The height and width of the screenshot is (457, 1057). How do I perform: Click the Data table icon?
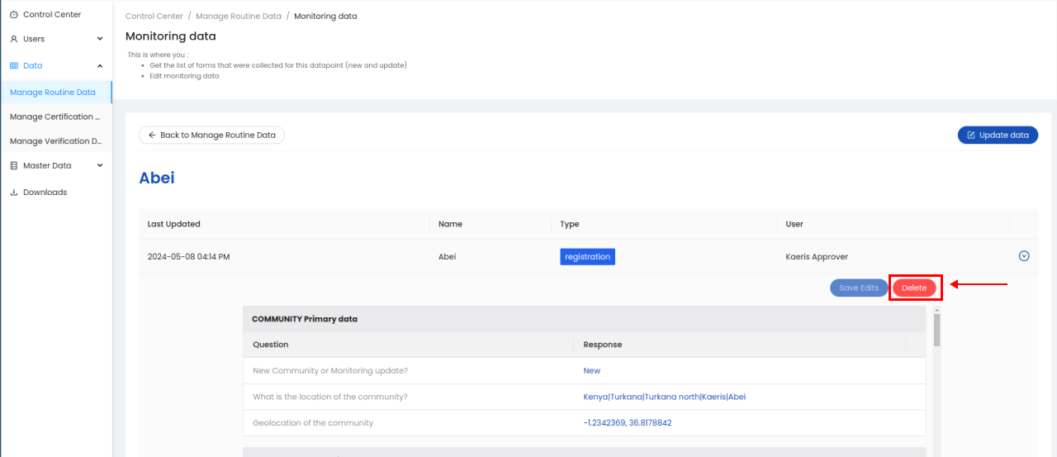(14, 65)
